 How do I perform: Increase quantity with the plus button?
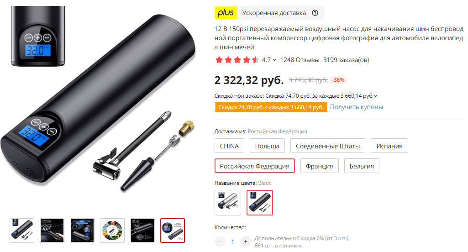pos(245,241)
